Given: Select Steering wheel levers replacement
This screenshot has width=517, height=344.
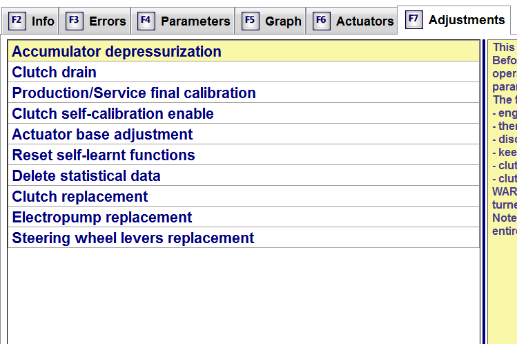Looking at the screenshot, I should coord(244,238).
